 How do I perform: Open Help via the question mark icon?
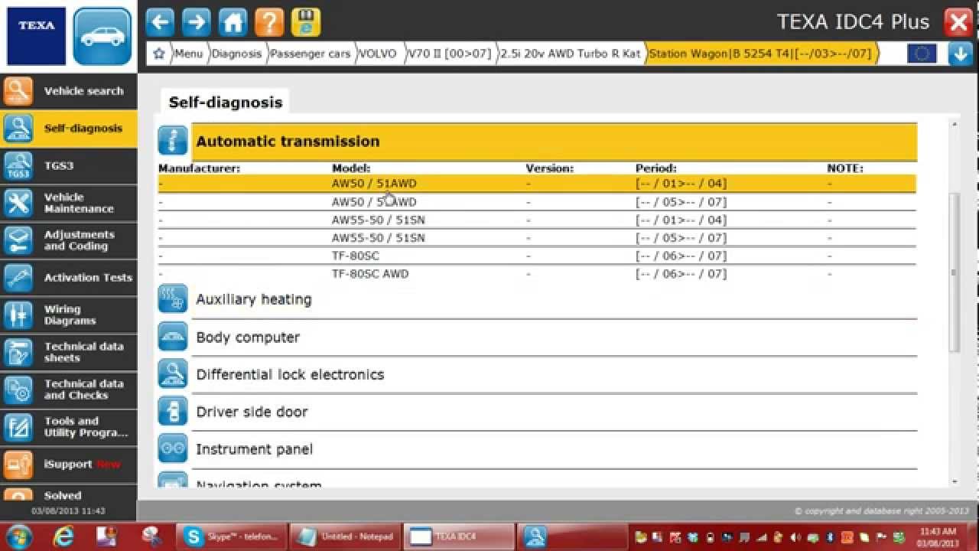coord(269,21)
